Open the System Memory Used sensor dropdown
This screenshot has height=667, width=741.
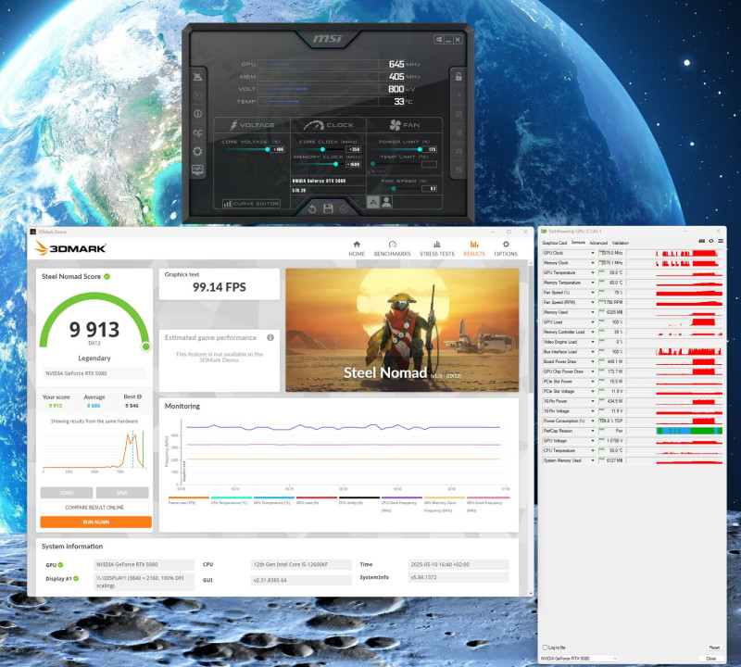[593, 460]
